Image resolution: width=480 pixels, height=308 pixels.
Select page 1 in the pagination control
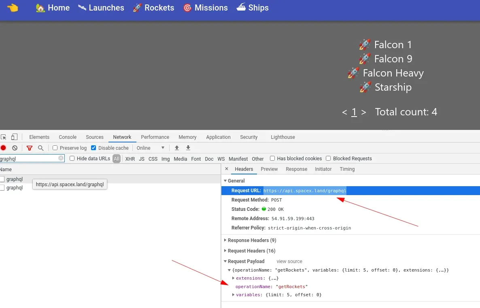coord(354,112)
